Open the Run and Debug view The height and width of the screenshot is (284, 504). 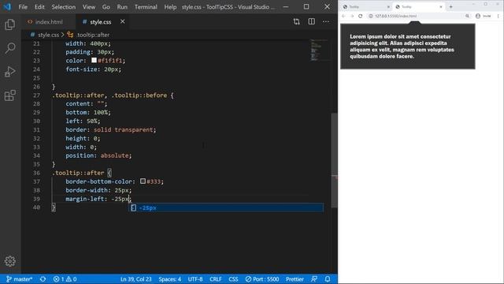click(x=10, y=72)
